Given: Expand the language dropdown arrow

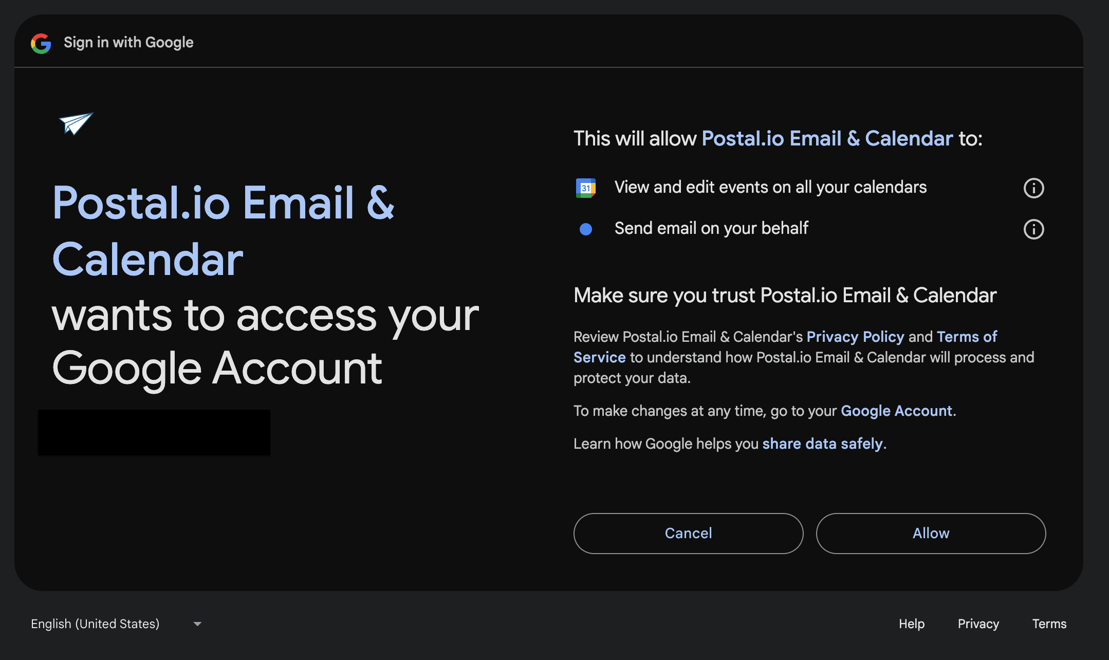Looking at the screenshot, I should (x=197, y=624).
